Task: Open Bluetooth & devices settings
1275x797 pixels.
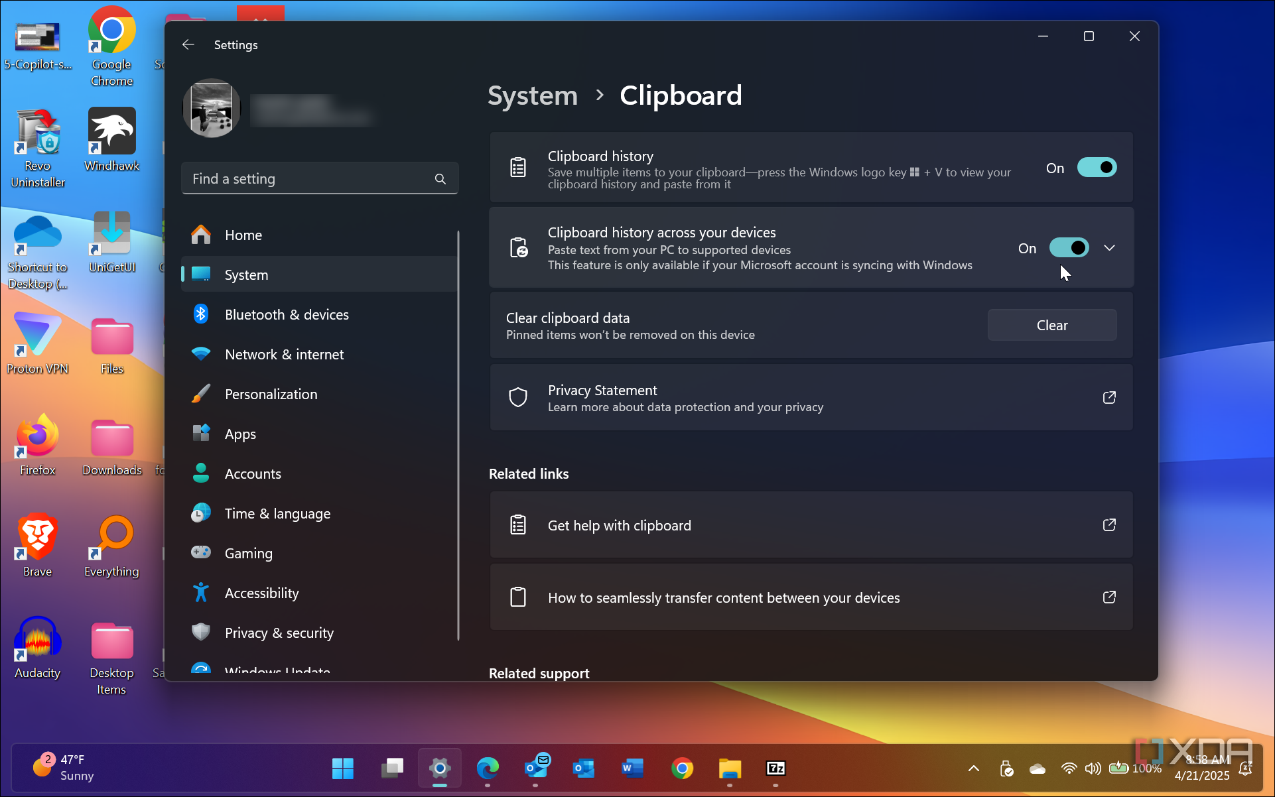Action: [x=320, y=314]
